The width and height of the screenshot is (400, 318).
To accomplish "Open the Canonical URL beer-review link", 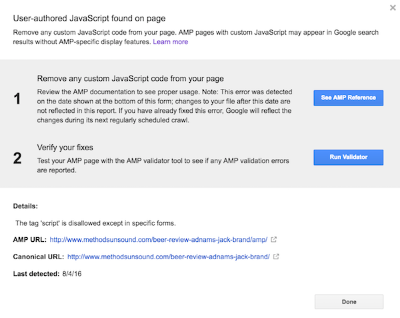I will pyautogui.click(x=169, y=257).
